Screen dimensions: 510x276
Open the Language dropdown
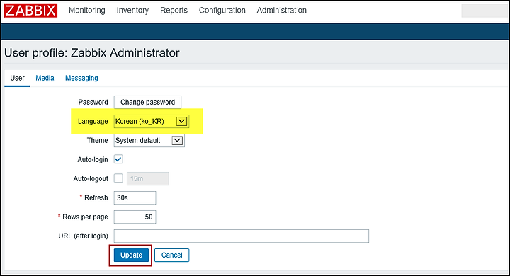click(x=152, y=121)
